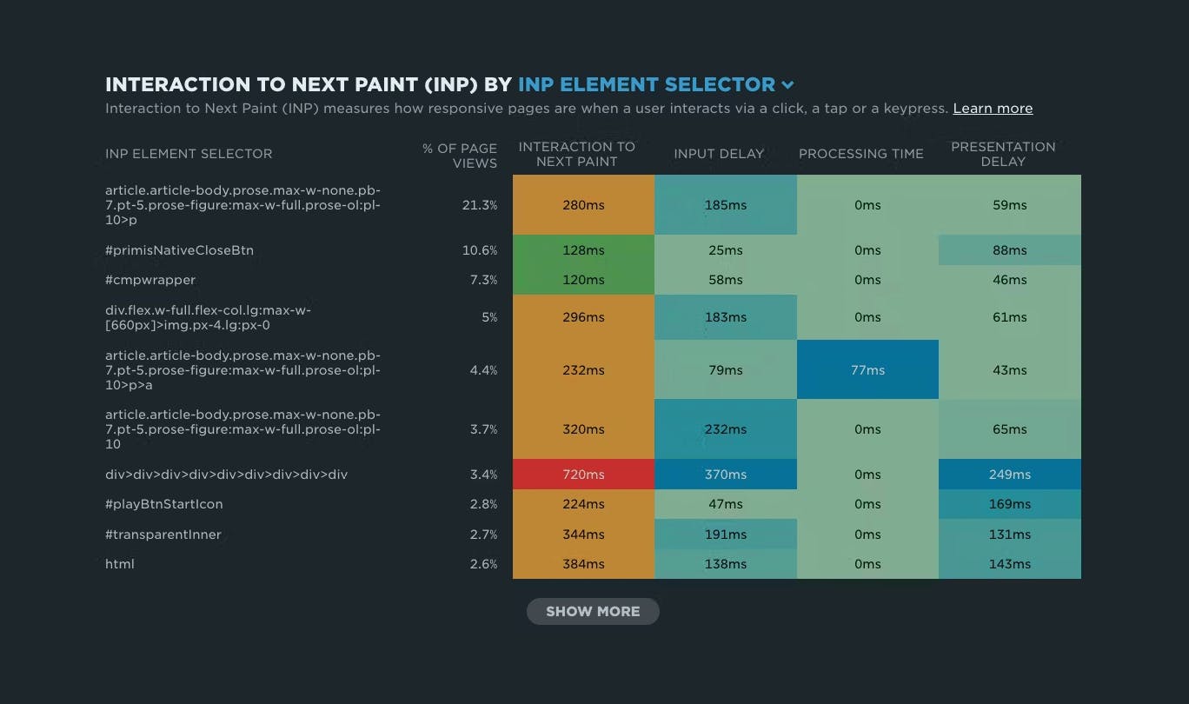
Task: Click the Presentation Delay column header
Action: point(1003,154)
